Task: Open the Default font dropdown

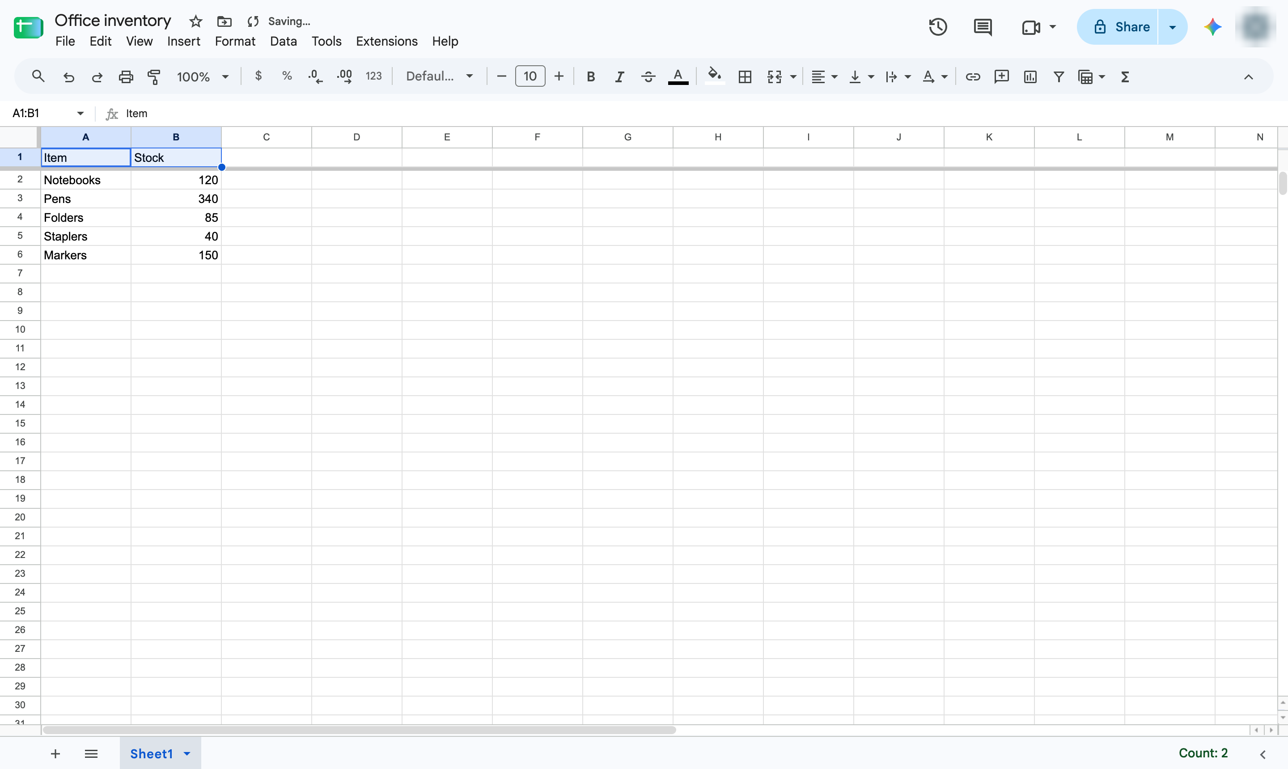Action: click(x=440, y=76)
